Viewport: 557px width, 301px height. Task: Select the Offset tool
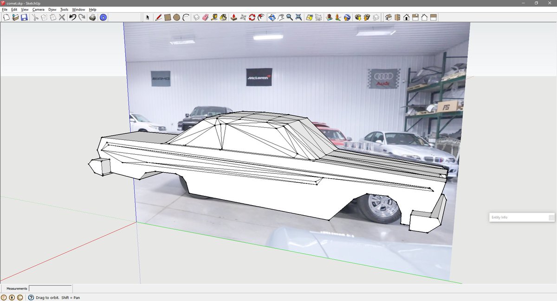pos(261,18)
